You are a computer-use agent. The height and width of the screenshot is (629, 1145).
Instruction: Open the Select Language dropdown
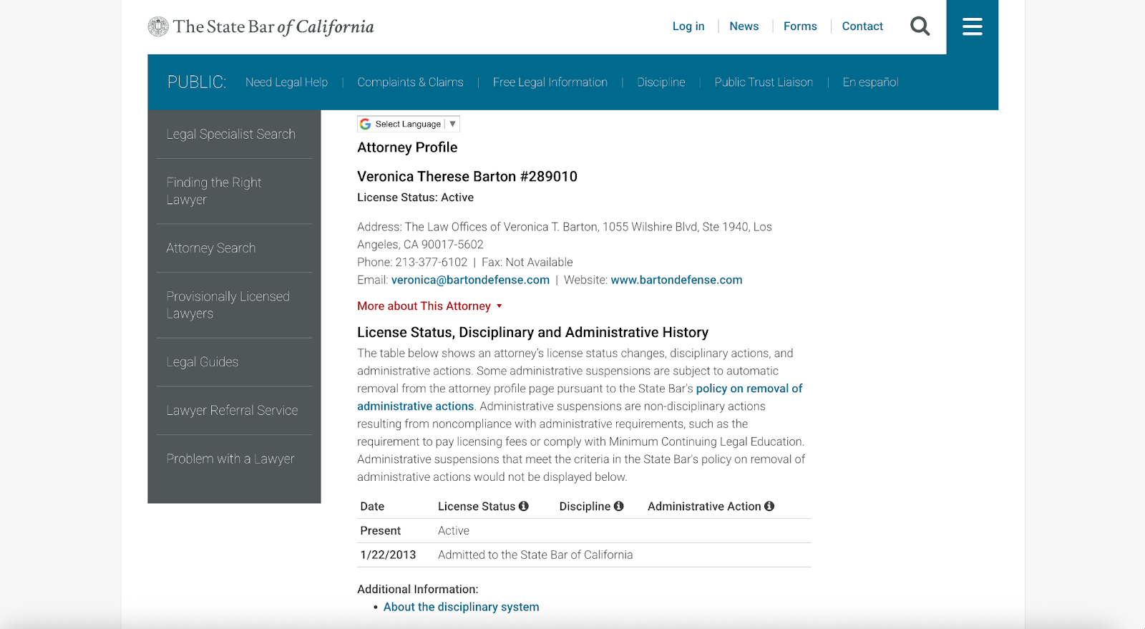tap(409, 124)
